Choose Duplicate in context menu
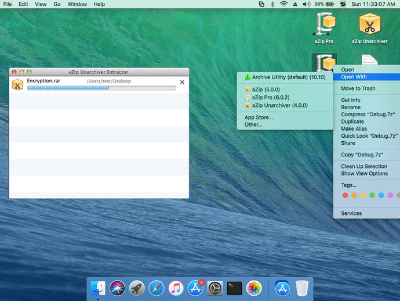400x301 pixels. pyautogui.click(x=366, y=121)
